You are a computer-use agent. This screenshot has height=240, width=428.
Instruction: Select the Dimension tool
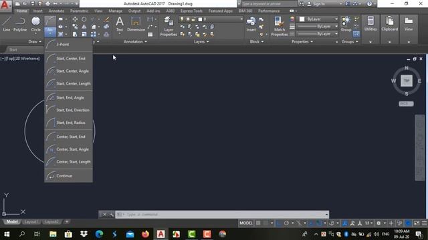coord(136,24)
